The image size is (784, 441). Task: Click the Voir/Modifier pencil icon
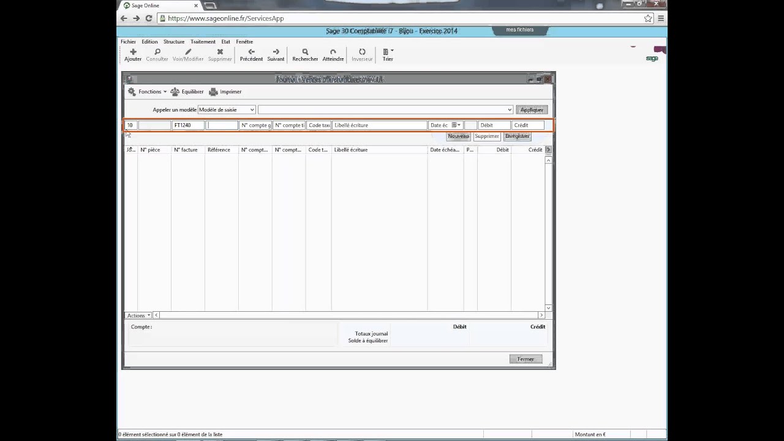coord(188,52)
